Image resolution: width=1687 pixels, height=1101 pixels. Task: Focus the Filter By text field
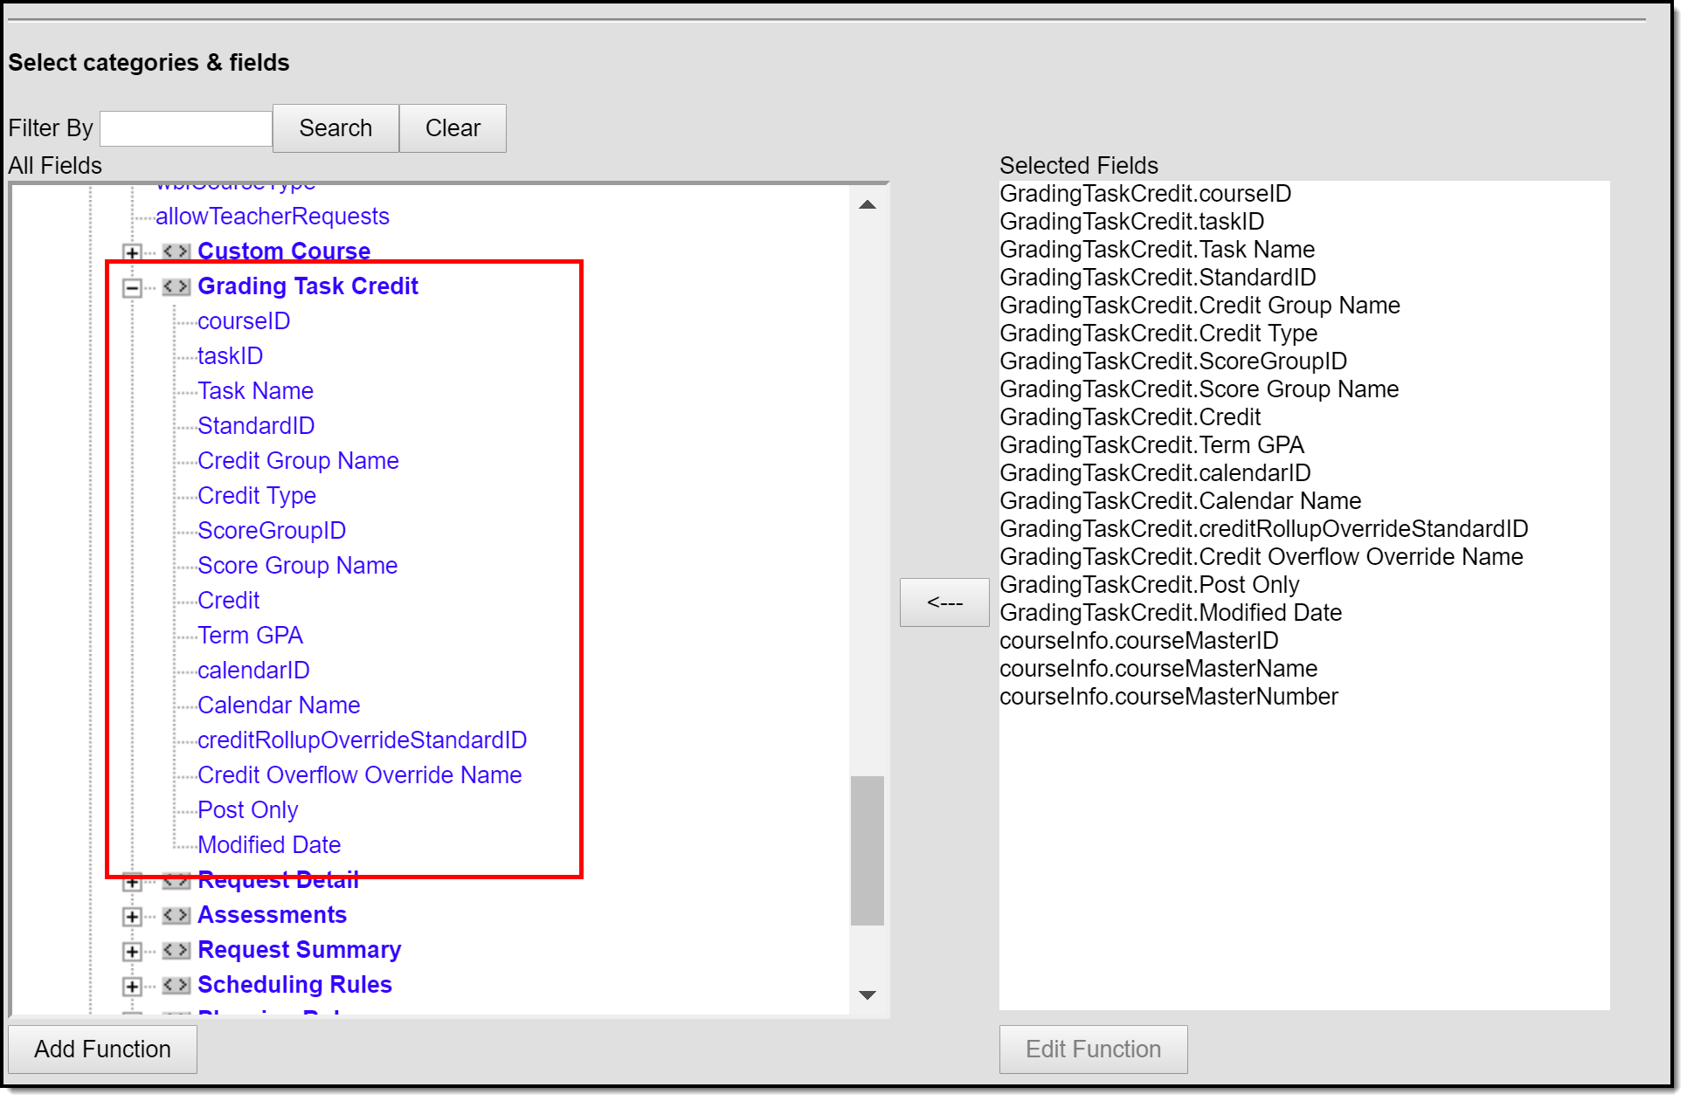tap(186, 128)
